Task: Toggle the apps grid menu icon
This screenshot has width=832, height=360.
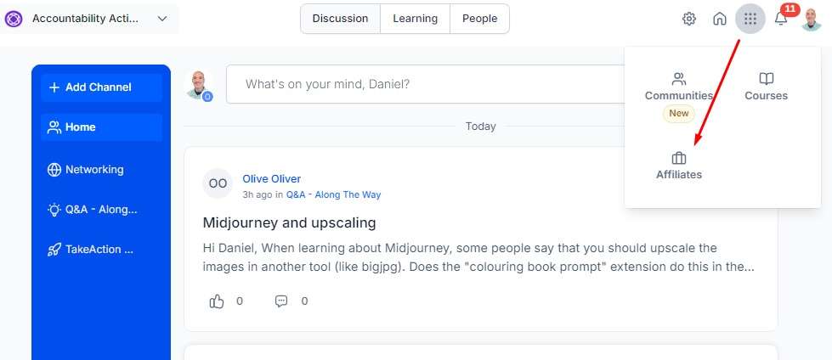Action: tap(750, 19)
